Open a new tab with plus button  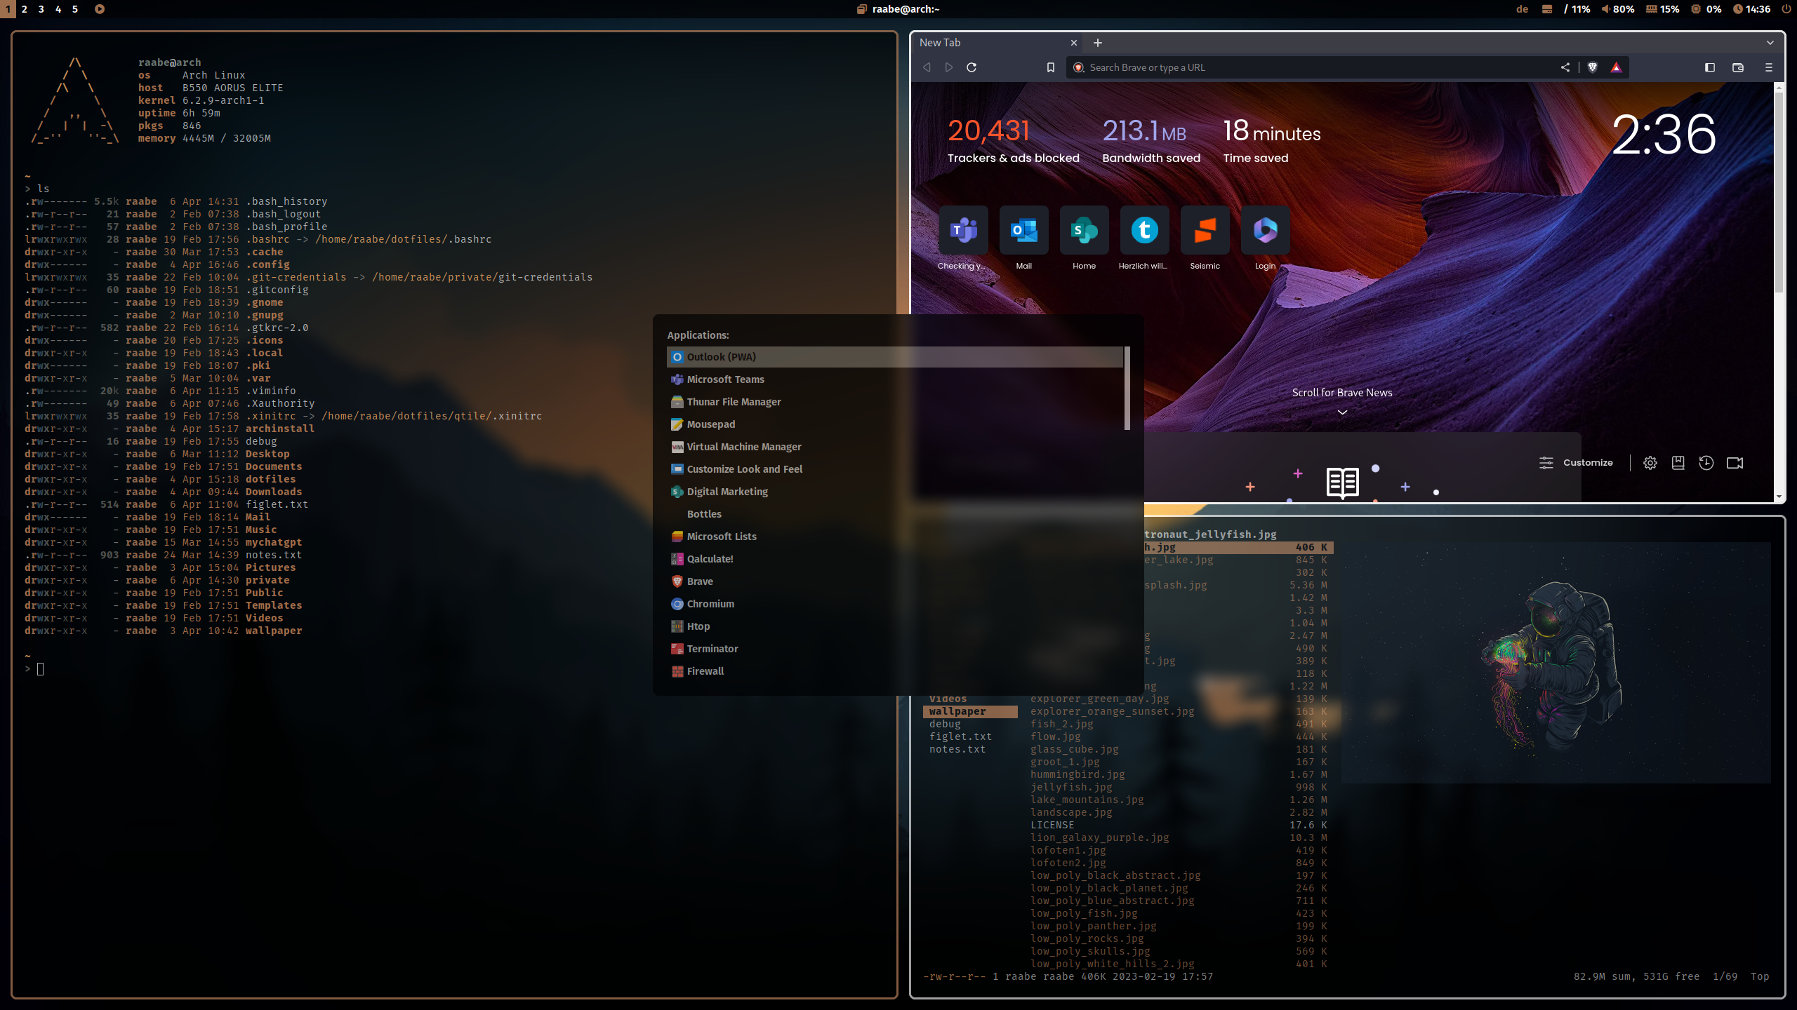pyautogui.click(x=1098, y=43)
